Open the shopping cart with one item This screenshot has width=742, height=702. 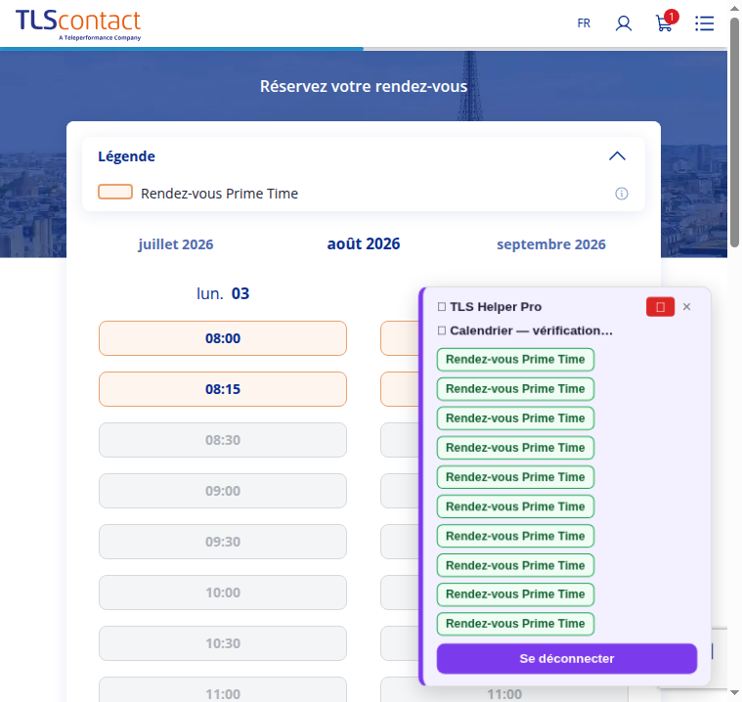(667, 22)
